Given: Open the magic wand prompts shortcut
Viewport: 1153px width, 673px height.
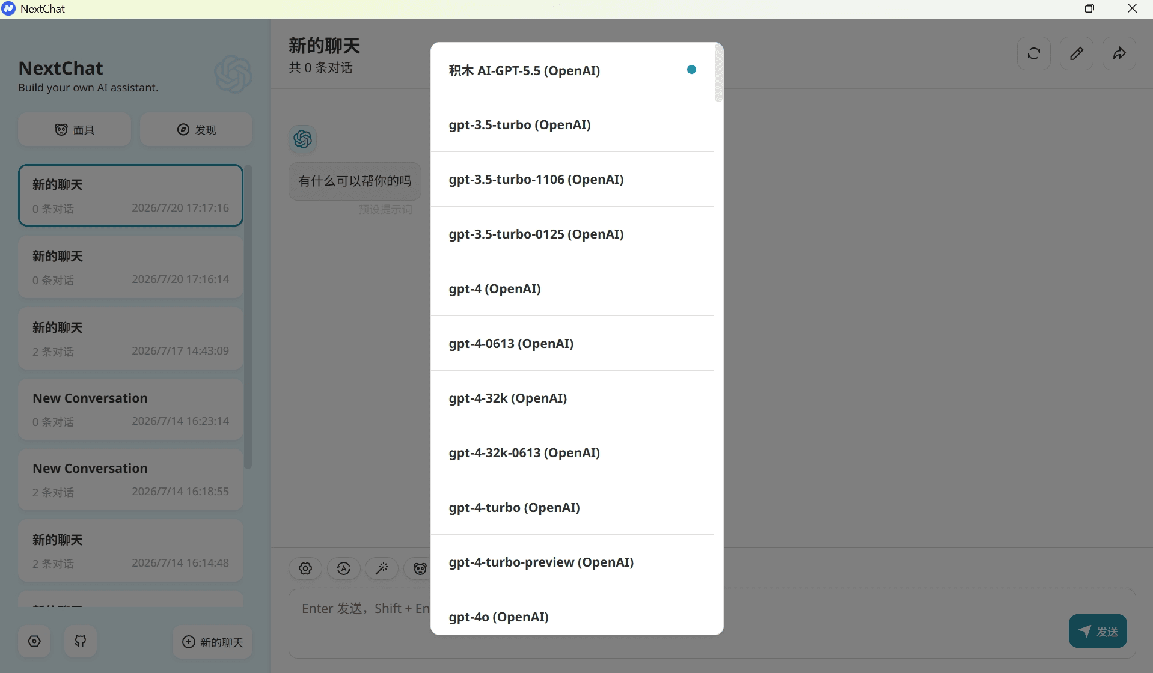Looking at the screenshot, I should (382, 568).
